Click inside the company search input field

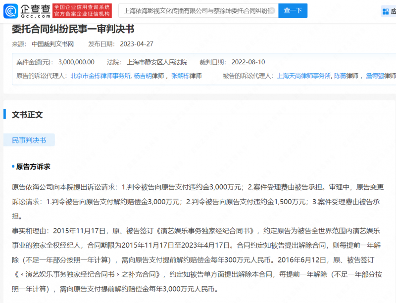[196, 11]
